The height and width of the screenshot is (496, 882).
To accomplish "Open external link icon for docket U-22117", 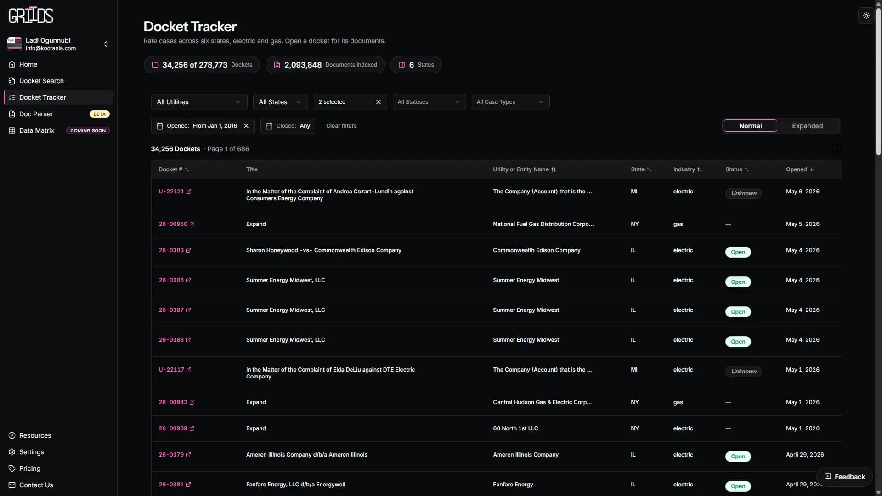I will click(x=189, y=370).
